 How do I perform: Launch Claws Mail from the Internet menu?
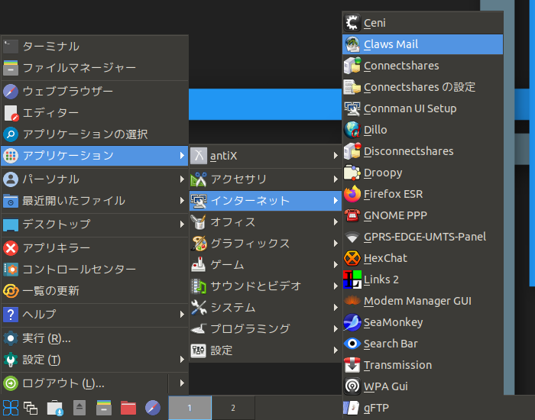tap(423, 44)
